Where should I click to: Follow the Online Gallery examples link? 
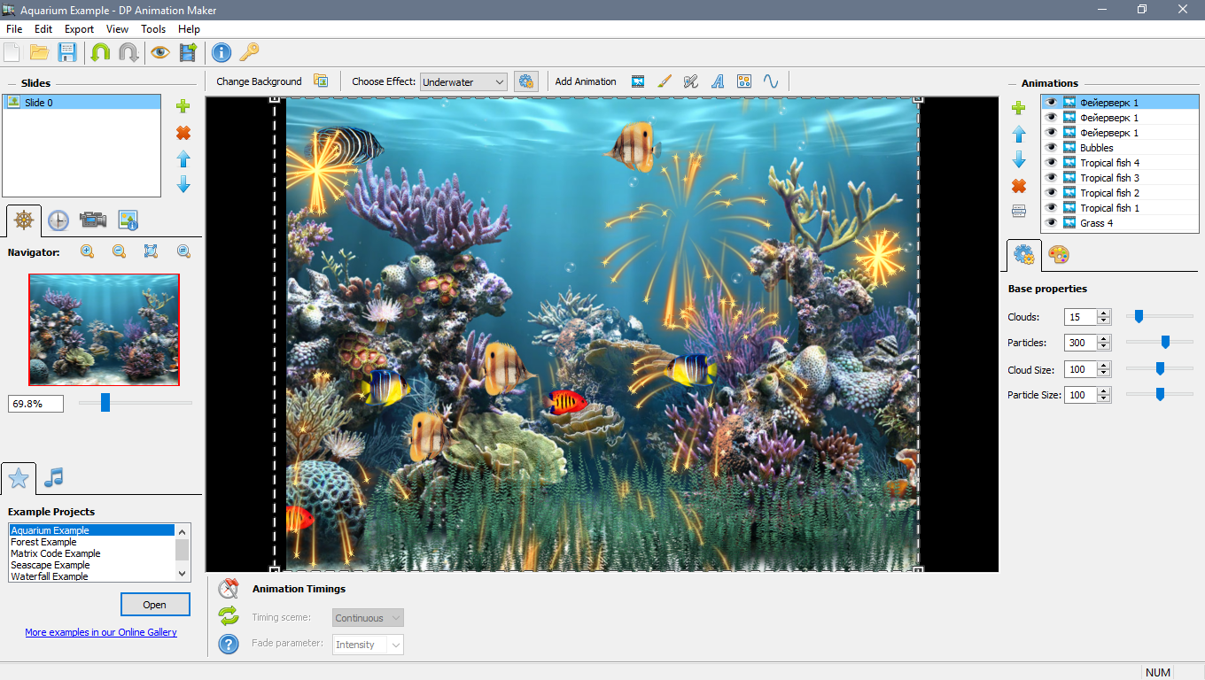pos(101,632)
